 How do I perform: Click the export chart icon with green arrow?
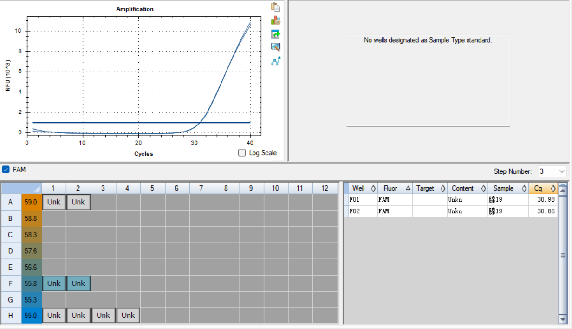[276, 34]
